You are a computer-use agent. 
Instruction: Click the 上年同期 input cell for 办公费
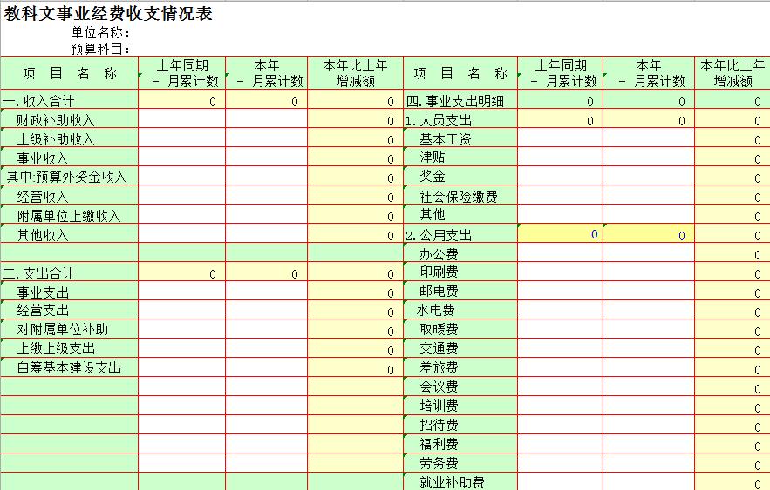(560, 254)
